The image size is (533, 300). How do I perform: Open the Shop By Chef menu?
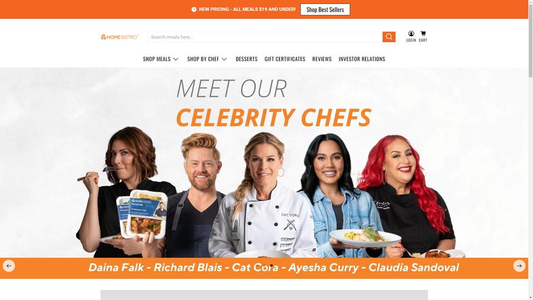pyautogui.click(x=203, y=59)
